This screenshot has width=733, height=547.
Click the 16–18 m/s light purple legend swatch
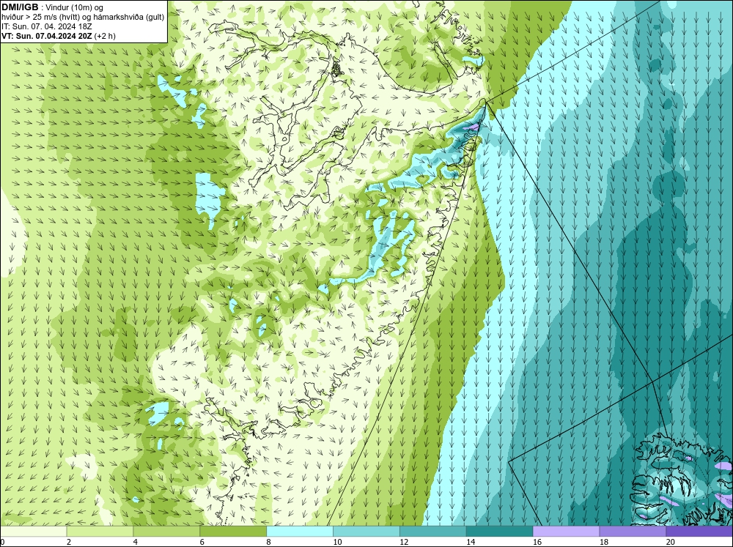pyautogui.click(x=566, y=531)
